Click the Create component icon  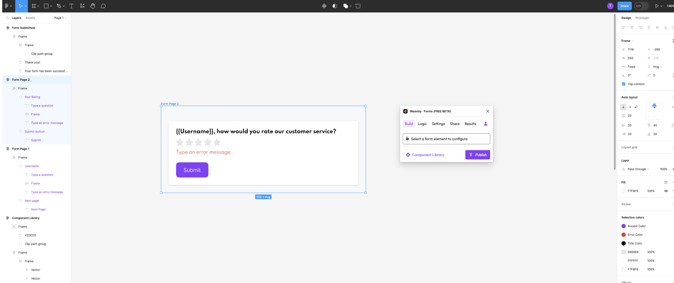coord(324,6)
